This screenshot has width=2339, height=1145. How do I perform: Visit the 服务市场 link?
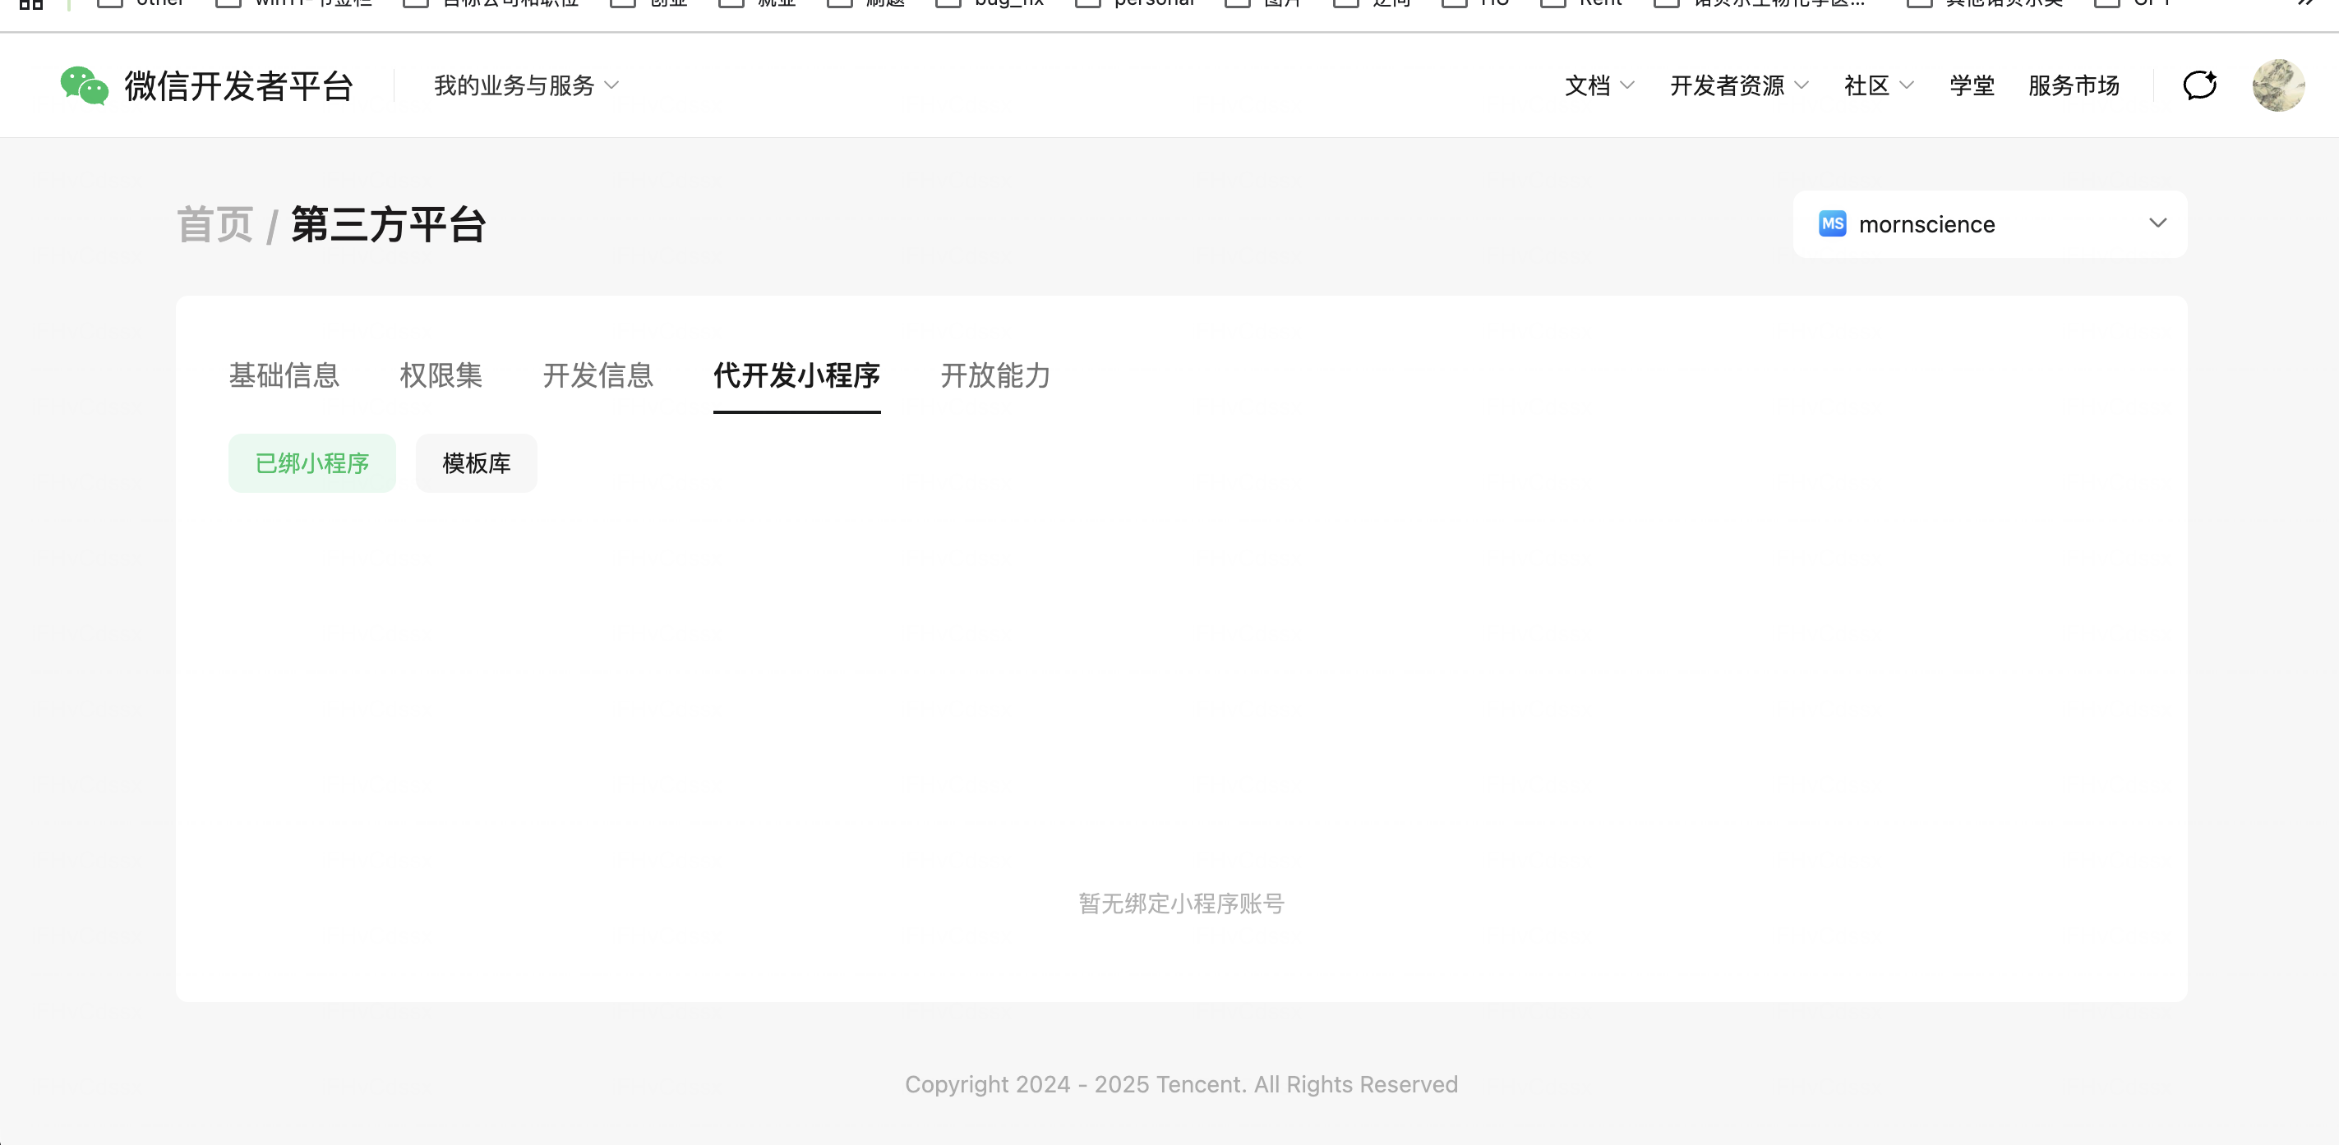click(x=2073, y=86)
